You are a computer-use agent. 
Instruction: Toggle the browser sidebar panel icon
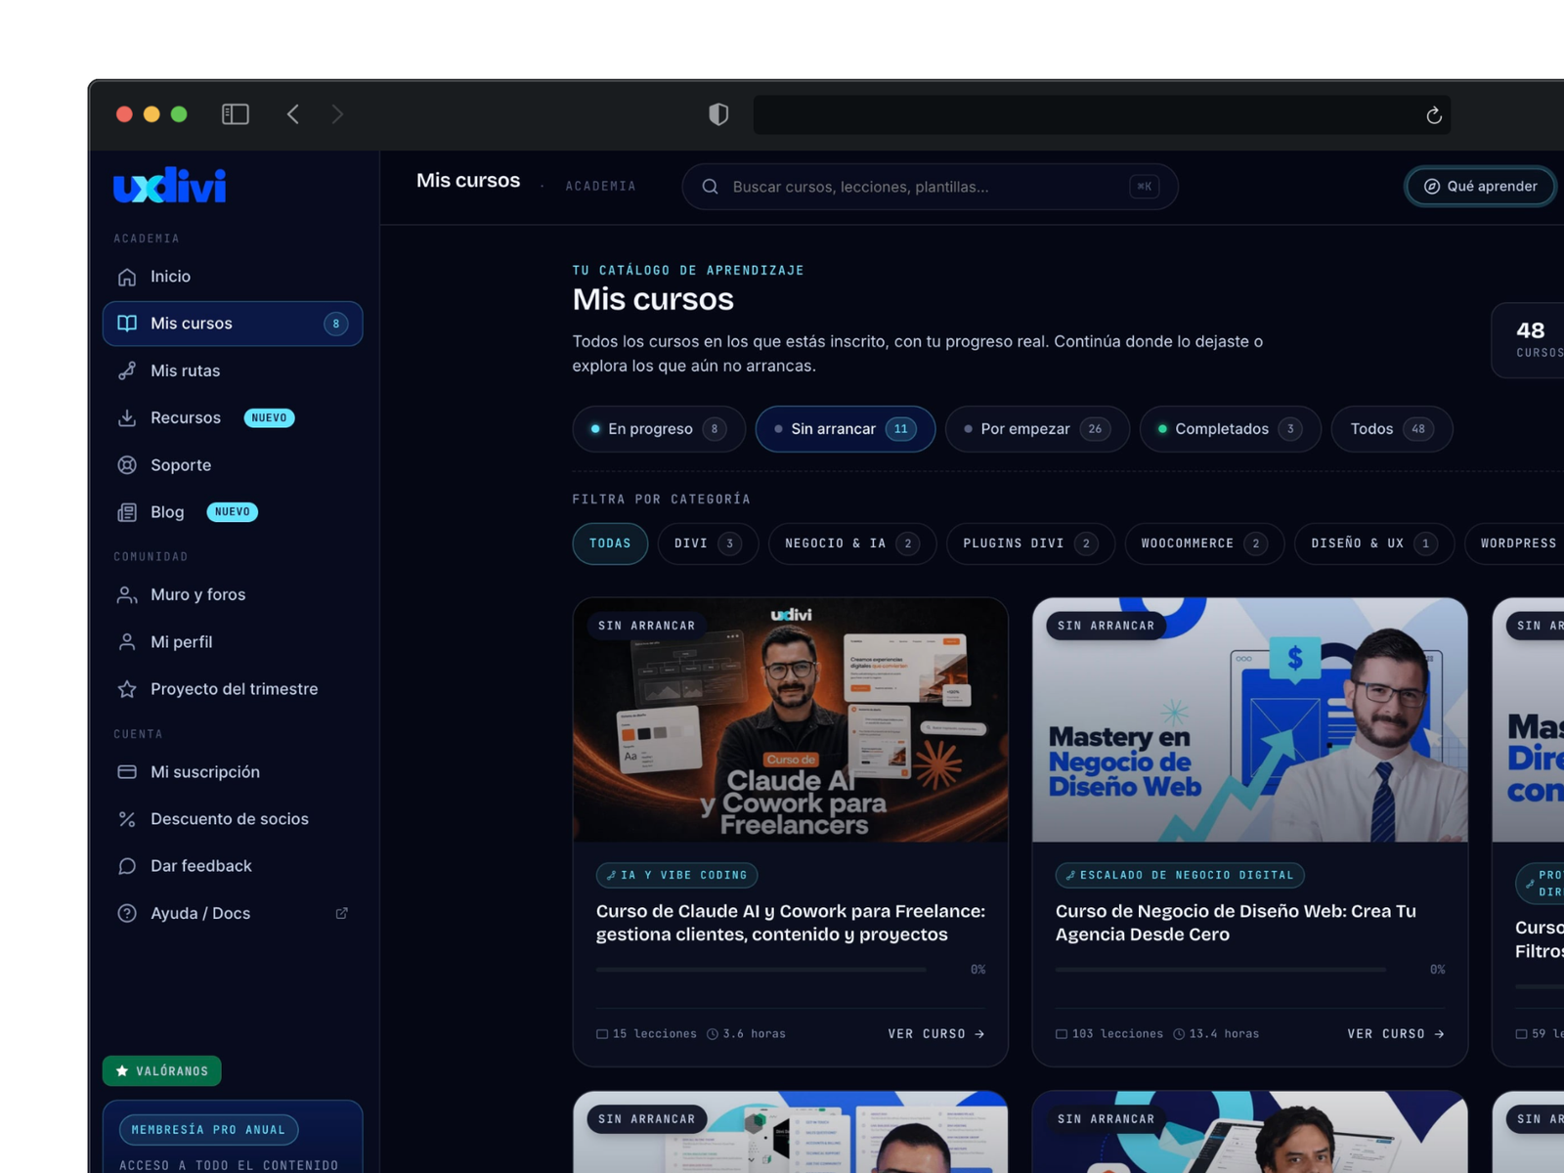[236, 114]
